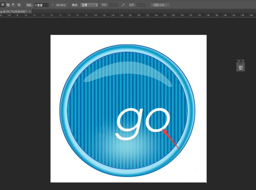Image resolution: width=256 pixels, height=190 pixels.
Task: Close the small floating panel
Action: 243,61
